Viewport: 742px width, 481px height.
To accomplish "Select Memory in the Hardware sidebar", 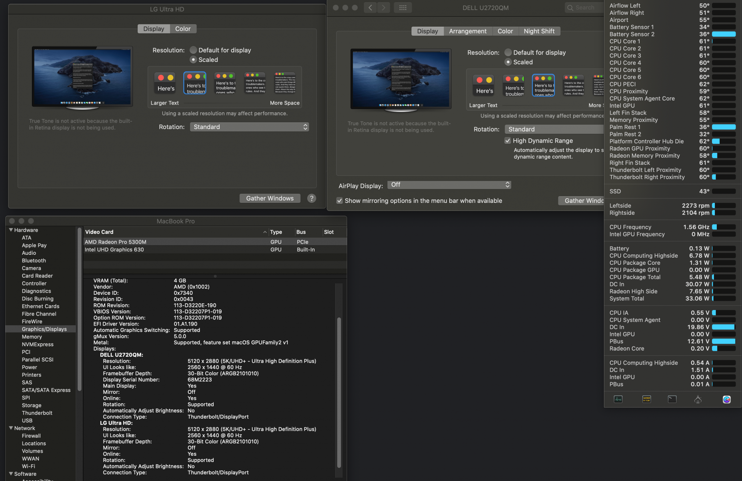I will (x=32, y=337).
